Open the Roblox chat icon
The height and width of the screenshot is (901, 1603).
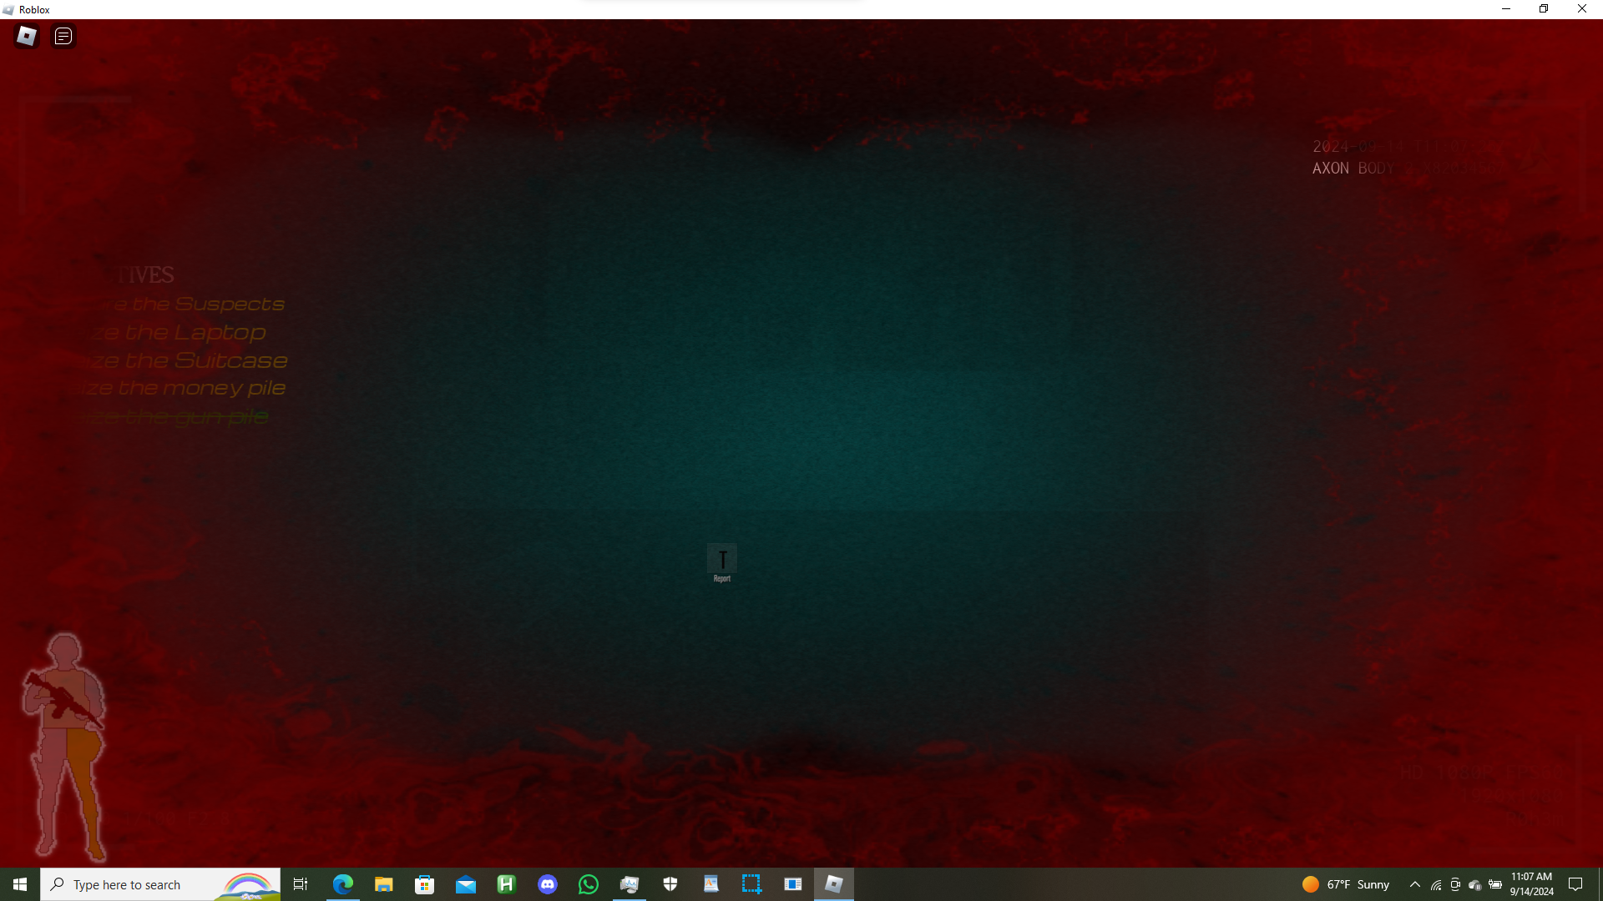[63, 36]
